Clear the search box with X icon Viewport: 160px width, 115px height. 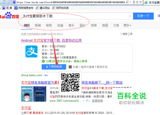[130, 16]
